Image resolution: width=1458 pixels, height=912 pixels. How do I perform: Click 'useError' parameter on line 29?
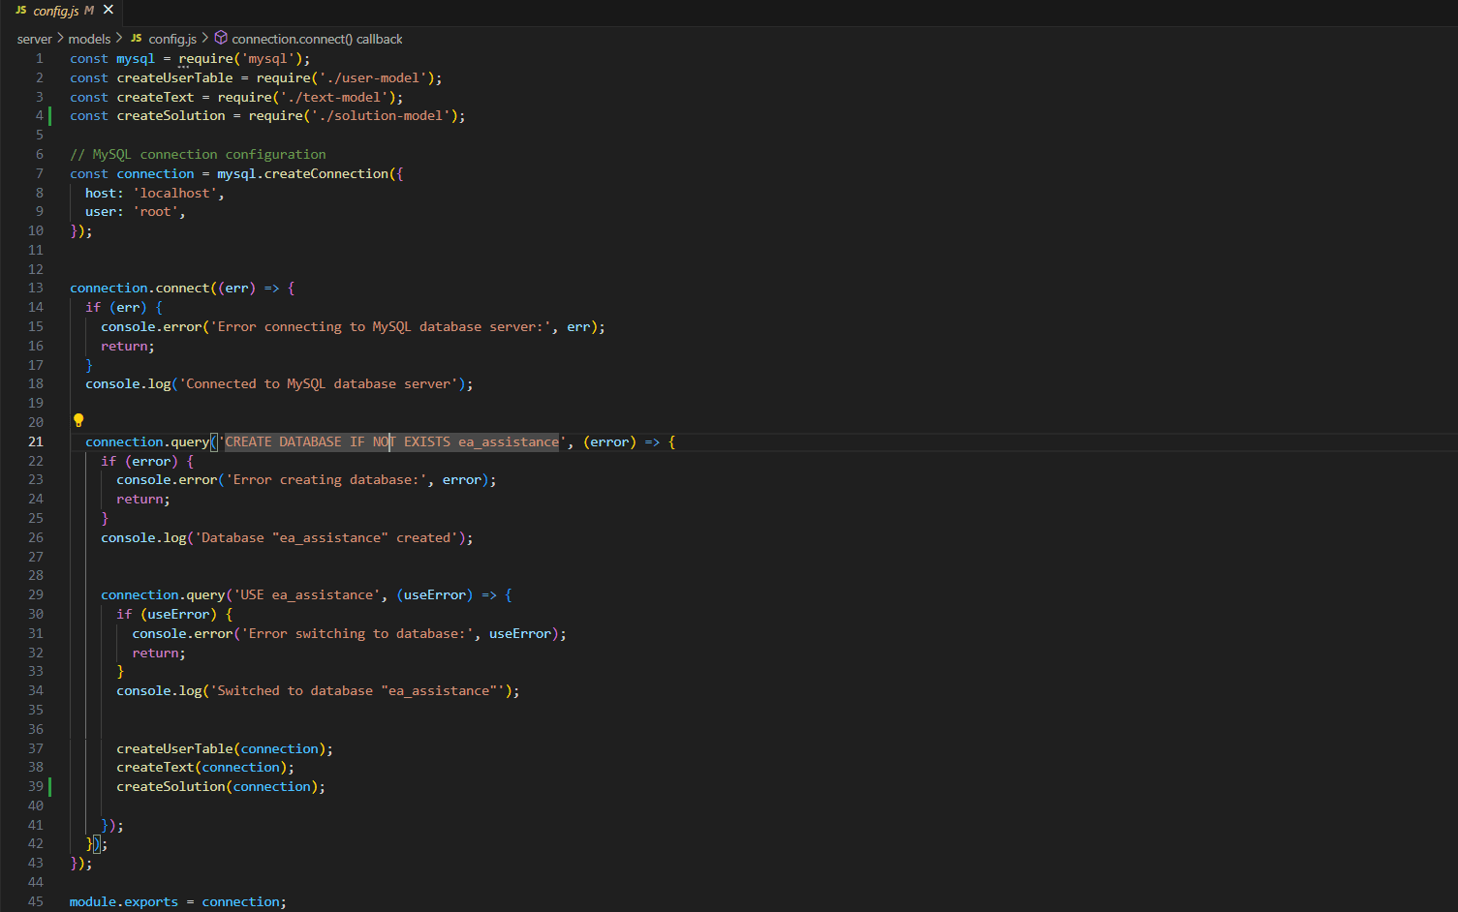click(435, 594)
